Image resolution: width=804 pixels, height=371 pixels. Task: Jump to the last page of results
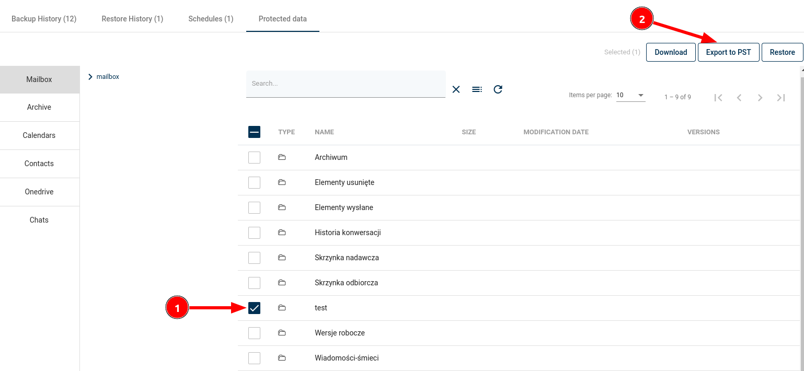781,98
